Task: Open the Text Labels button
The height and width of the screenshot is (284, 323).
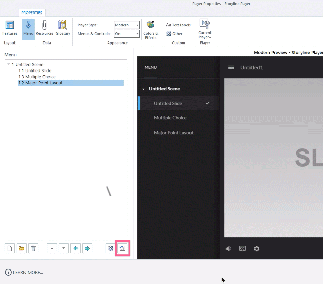Action: point(178,25)
